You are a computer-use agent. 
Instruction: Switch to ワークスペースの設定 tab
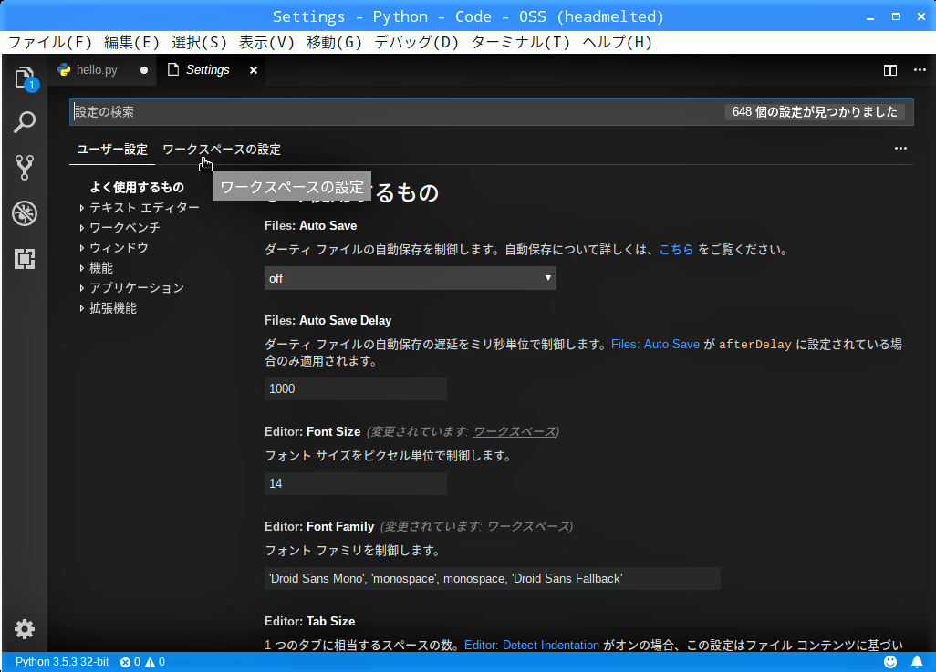pyautogui.click(x=222, y=150)
